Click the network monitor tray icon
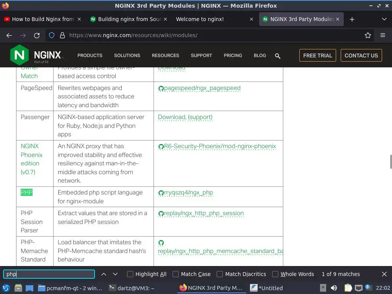 pyautogui.click(x=358, y=288)
